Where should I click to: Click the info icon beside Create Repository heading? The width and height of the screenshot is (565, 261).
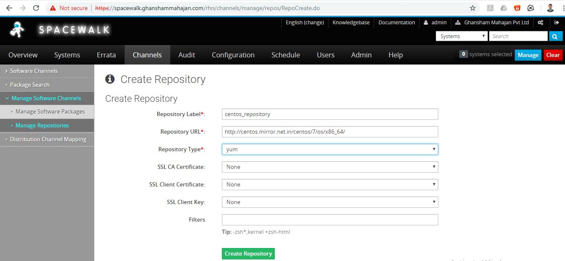pyautogui.click(x=110, y=79)
